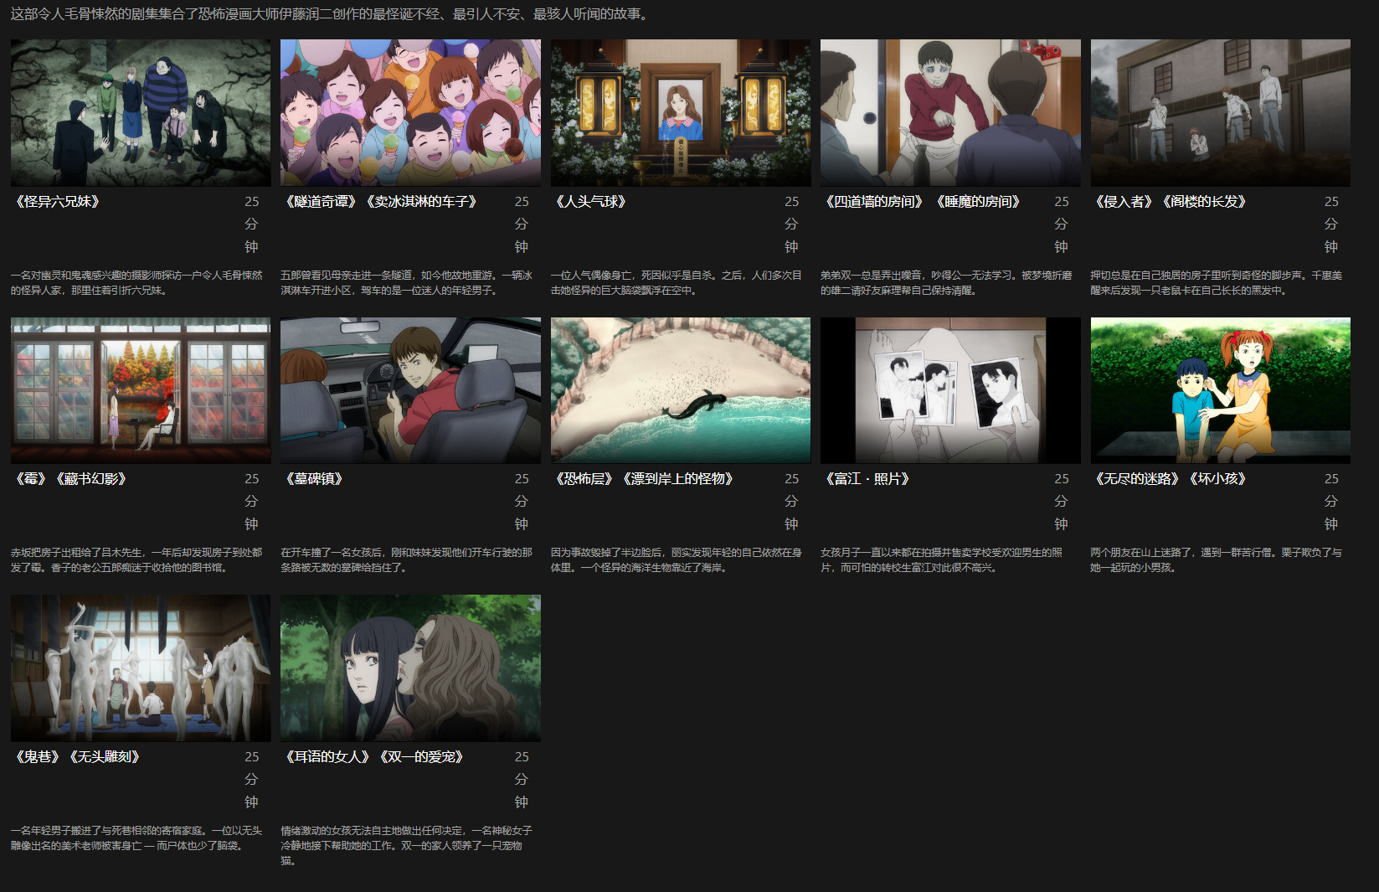
Task: Click the thumbnail for 《无尽的迷路》《坏小孩》
Action: pyautogui.click(x=1221, y=390)
